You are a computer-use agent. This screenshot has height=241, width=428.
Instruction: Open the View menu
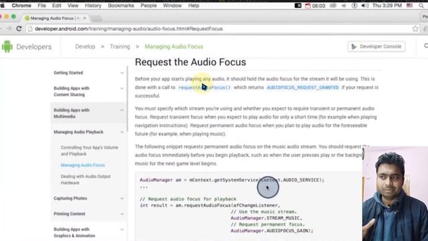[x=73, y=5]
